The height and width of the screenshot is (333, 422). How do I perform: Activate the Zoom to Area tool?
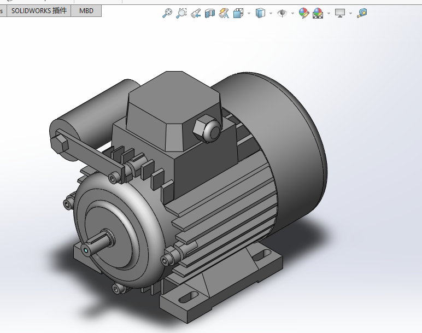pos(181,13)
